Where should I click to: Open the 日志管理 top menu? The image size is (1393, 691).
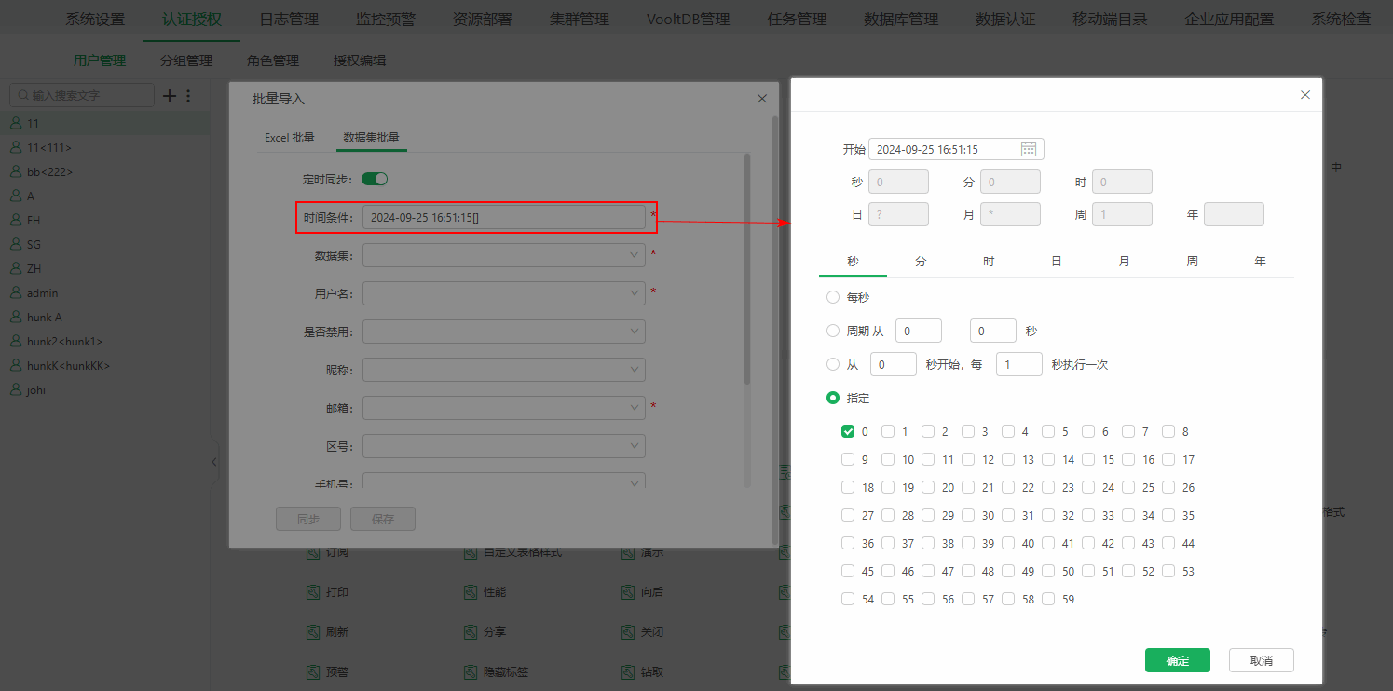pyautogui.click(x=289, y=20)
